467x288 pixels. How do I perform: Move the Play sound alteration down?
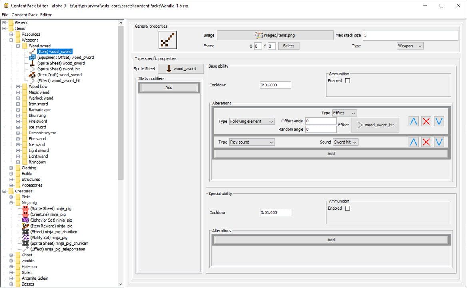[439, 142]
